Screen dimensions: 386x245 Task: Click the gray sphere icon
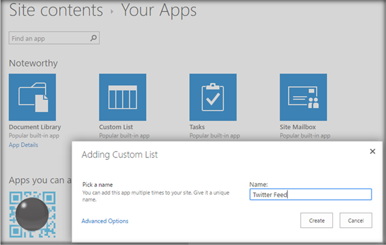click(x=32, y=214)
